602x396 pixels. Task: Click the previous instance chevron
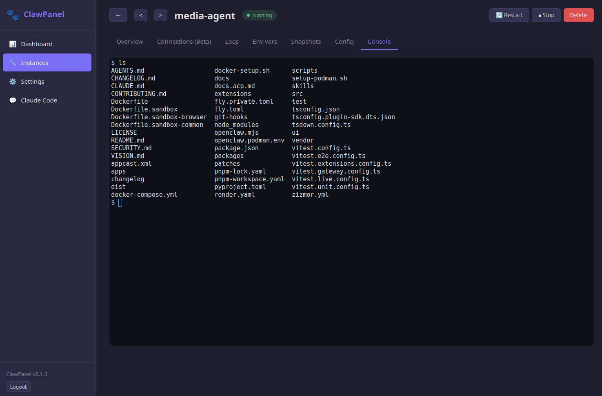point(140,15)
